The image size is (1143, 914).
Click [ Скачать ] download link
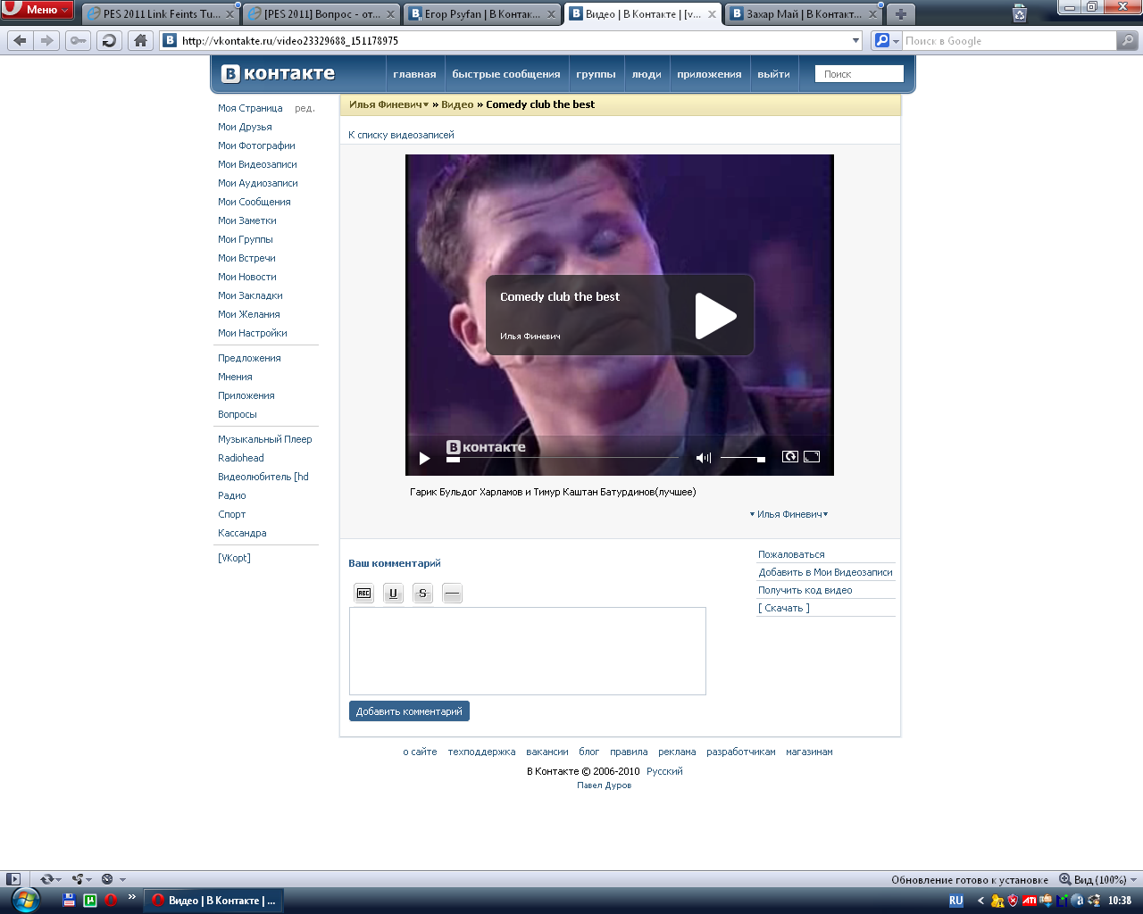coord(783,608)
